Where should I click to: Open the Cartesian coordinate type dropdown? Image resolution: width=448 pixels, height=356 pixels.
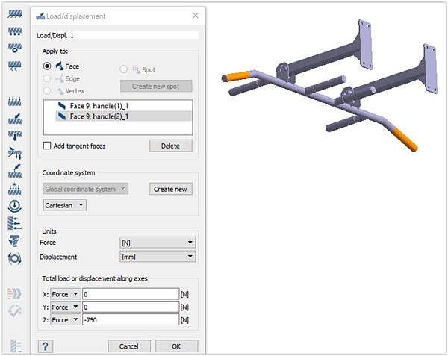tap(64, 205)
